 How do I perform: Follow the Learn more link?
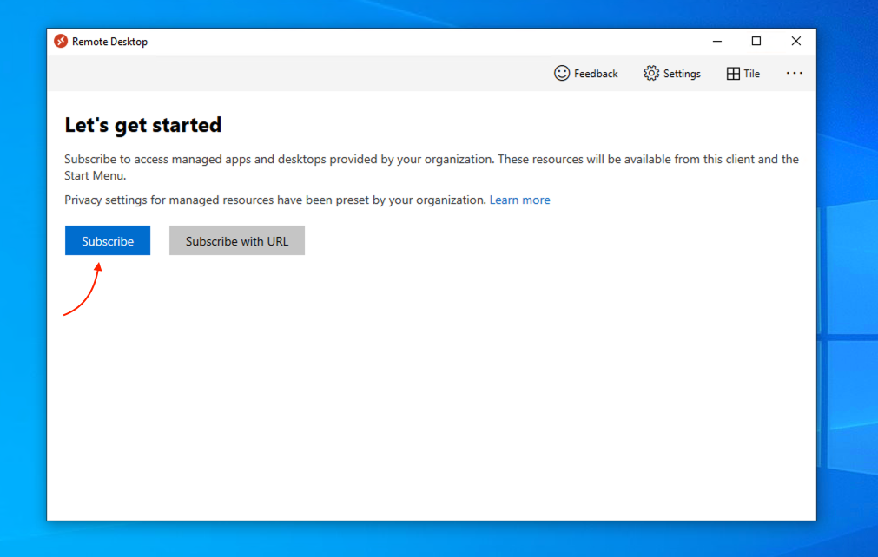coord(519,200)
